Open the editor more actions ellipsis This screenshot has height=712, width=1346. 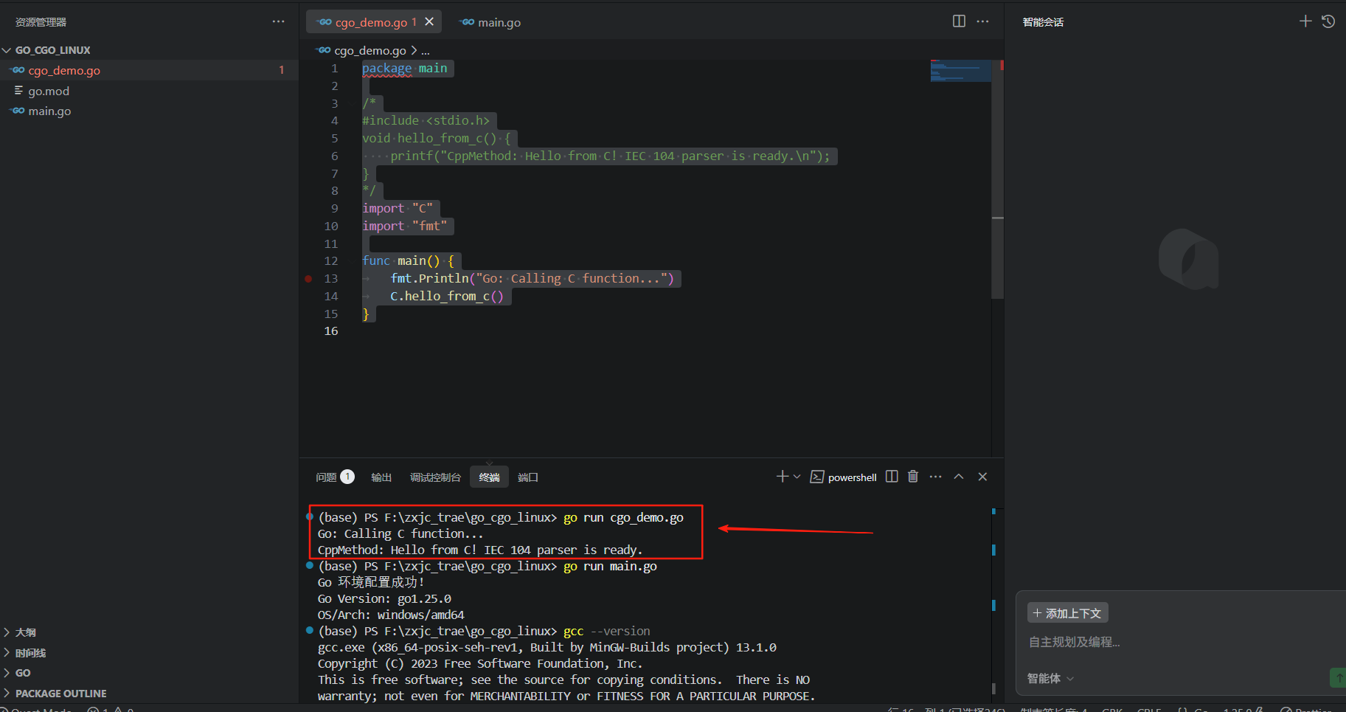point(982,21)
